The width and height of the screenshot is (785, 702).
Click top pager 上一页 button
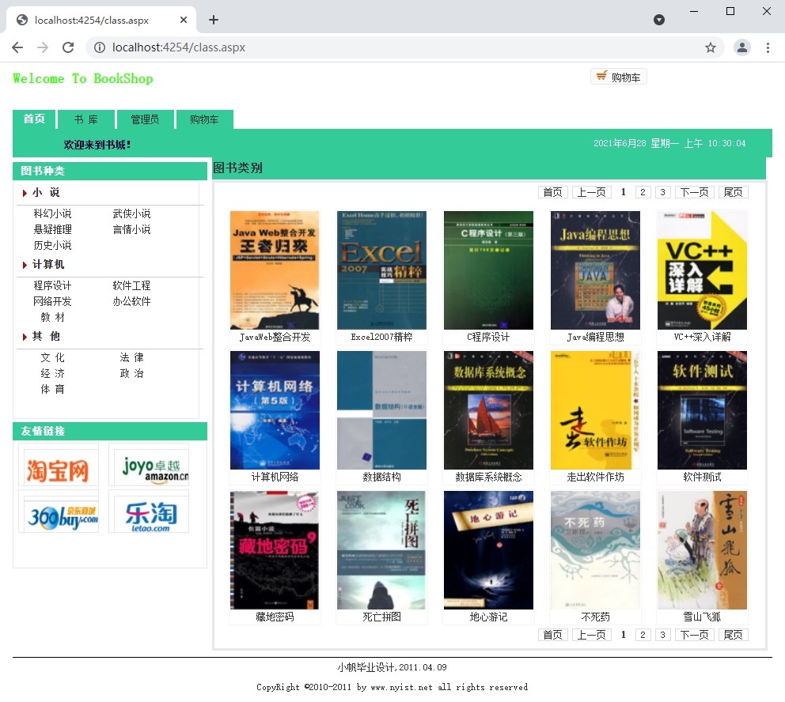pos(591,193)
